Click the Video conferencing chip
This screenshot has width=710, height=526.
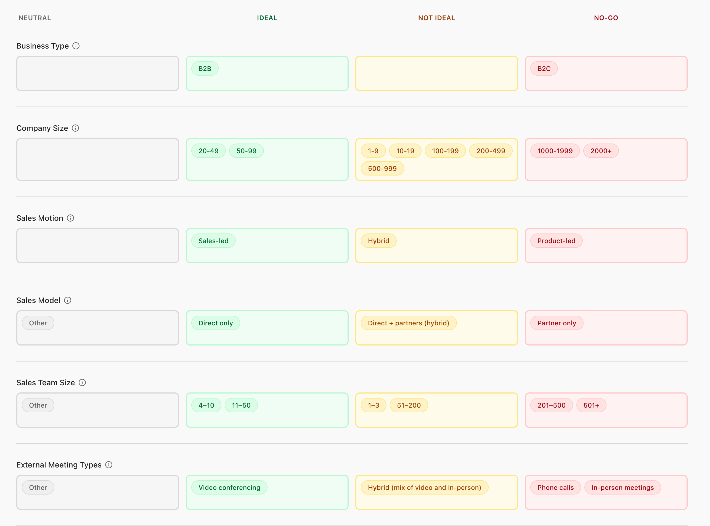coord(229,487)
